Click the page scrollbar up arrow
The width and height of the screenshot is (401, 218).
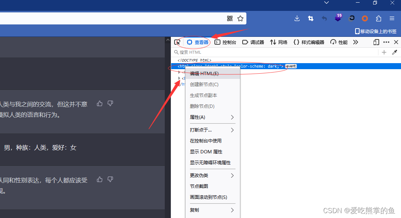pyautogui.click(x=168, y=40)
